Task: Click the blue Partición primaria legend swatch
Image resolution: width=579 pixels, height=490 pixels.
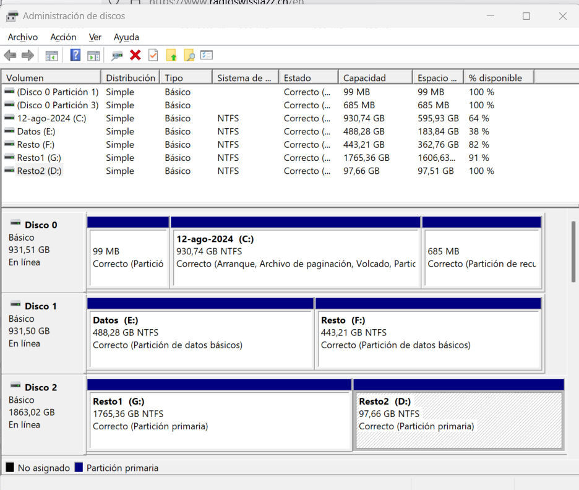Action: [79, 468]
